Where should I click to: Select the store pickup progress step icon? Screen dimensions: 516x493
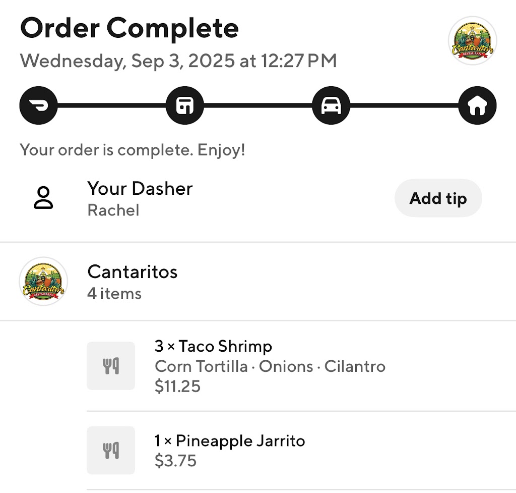pos(185,106)
